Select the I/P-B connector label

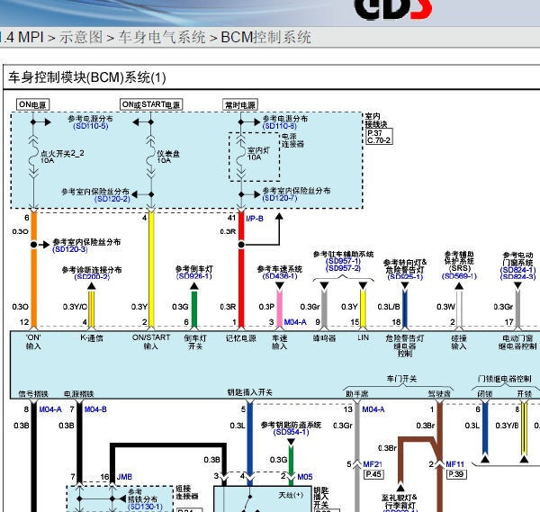pyautogui.click(x=255, y=219)
